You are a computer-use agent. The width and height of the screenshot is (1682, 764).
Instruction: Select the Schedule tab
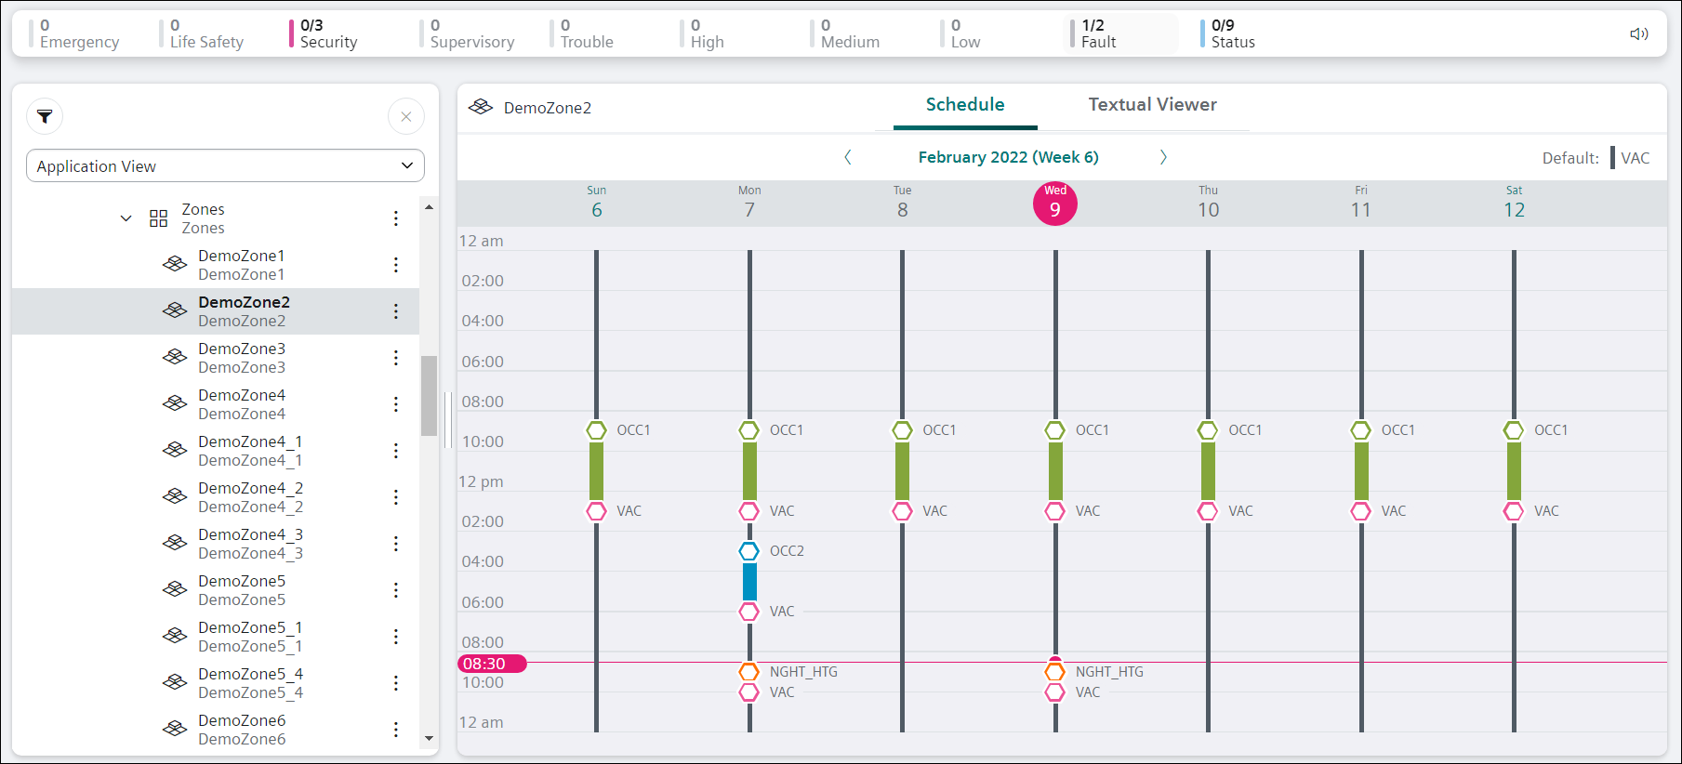pyautogui.click(x=964, y=105)
